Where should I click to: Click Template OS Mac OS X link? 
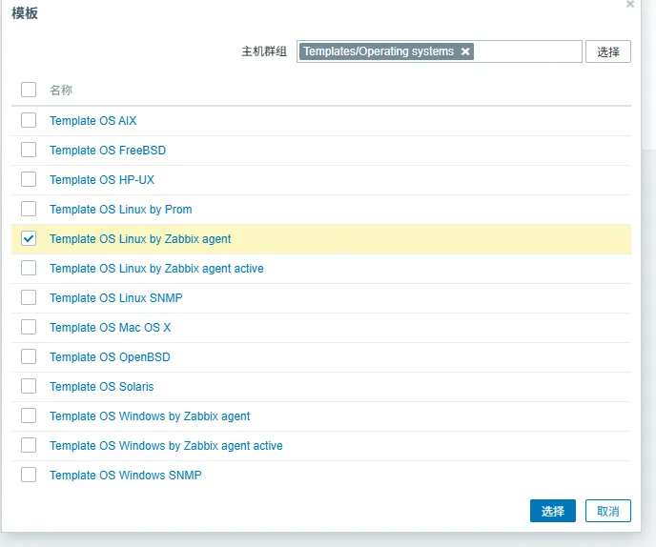coord(110,328)
